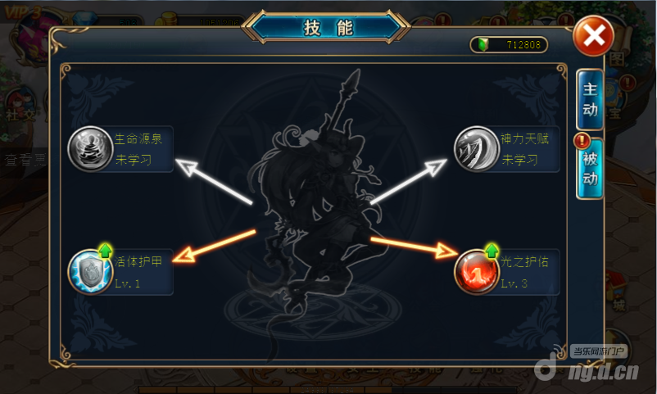
Task: Select the 活体护甲 shield skill icon
Action: (x=90, y=272)
